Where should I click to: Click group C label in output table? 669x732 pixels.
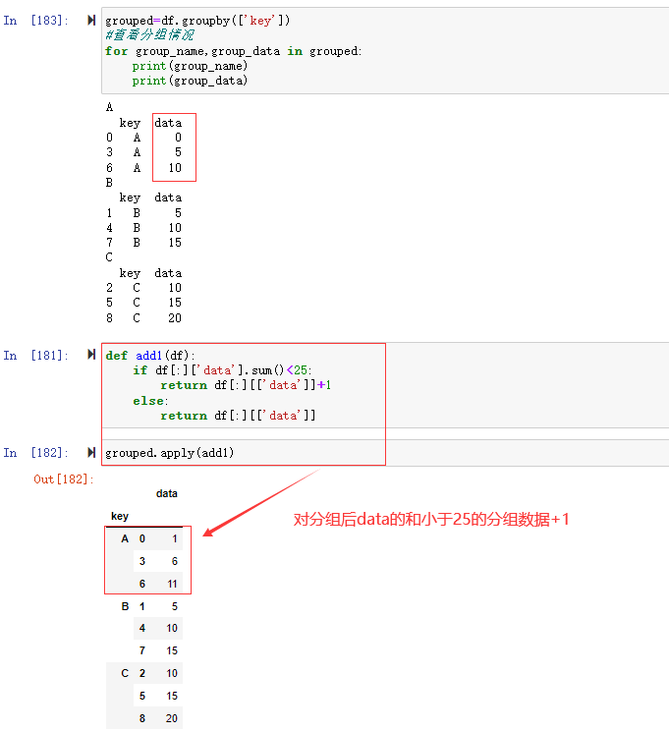click(x=125, y=673)
